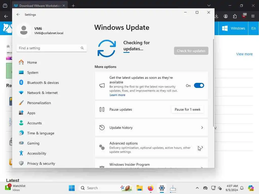Click the browser account profile icon
Viewport: 259px width, 194px height.
[x=226, y=16]
